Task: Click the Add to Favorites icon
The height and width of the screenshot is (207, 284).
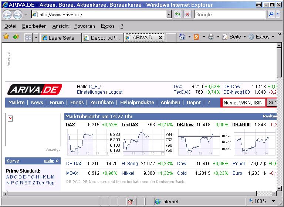Action: (x=16, y=37)
